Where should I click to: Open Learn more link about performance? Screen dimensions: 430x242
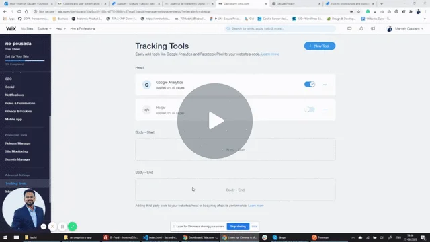point(255,206)
